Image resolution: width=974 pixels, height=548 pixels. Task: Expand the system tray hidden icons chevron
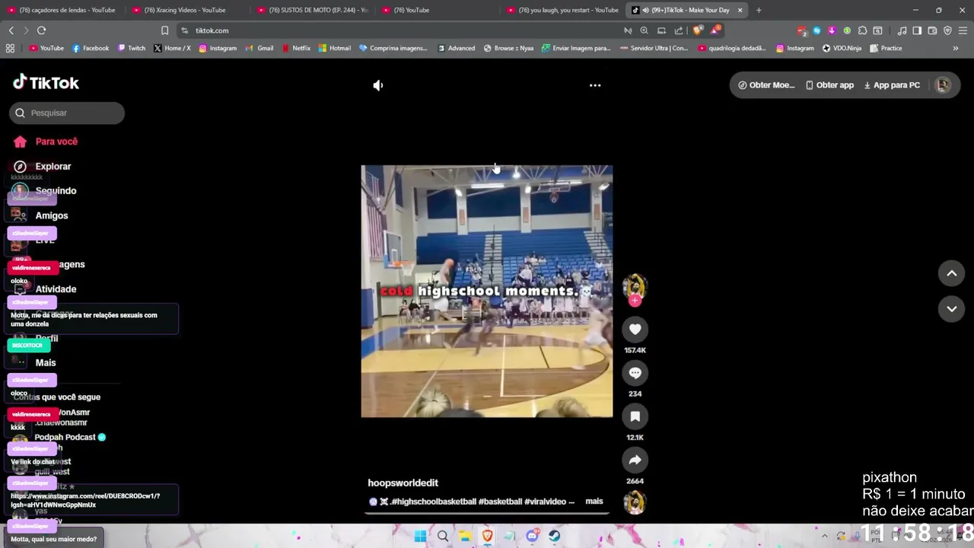coord(826,536)
